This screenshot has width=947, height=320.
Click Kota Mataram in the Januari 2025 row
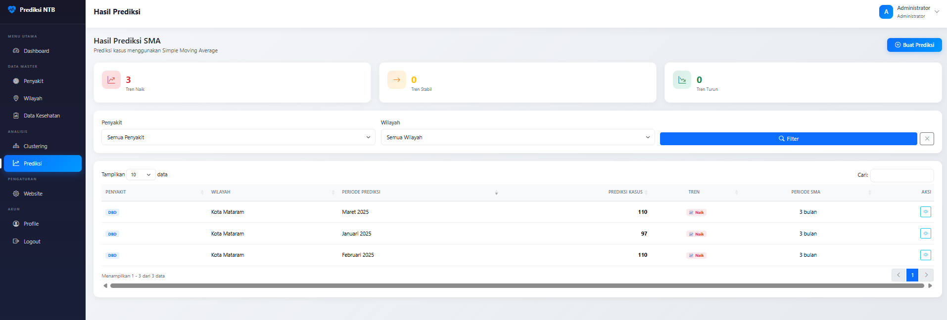(228, 234)
